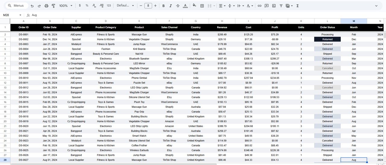
Task: Decrease decimal places
Action: [x=94, y=6]
